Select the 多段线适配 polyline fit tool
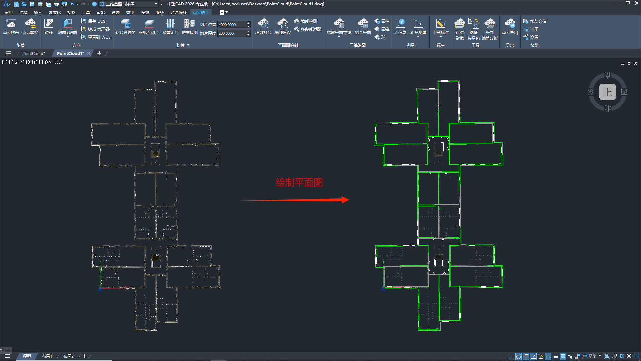Screen dimensions: 641x361 (x=307, y=29)
